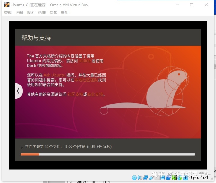Screen dimensions: 216x183
Task: Expand the download details triangle
Action: point(22,147)
